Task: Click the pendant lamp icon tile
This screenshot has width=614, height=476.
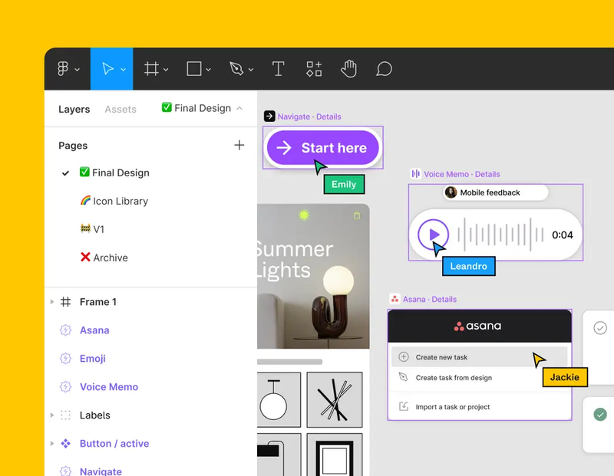Action: point(279,399)
